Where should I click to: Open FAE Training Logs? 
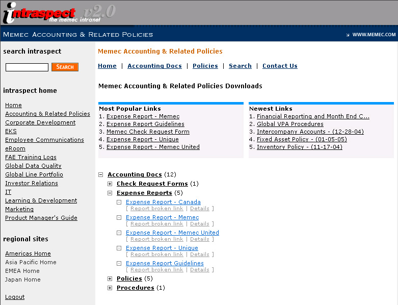(31, 157)
